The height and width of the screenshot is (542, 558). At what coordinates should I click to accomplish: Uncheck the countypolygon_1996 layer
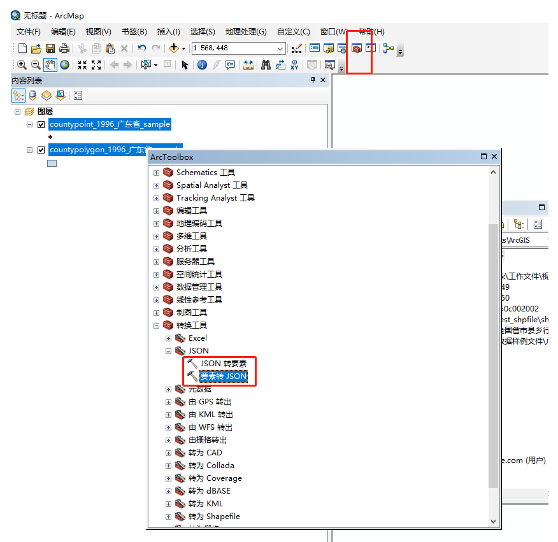(x=41, y=150)
